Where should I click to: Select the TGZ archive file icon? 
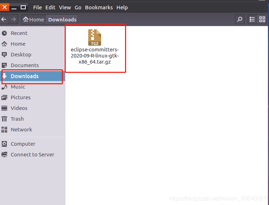[95, 37]
